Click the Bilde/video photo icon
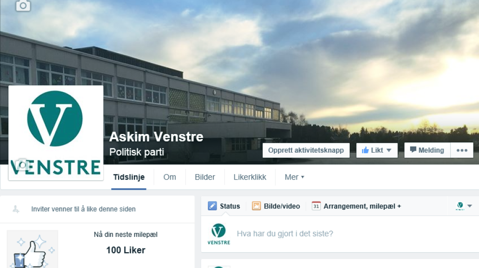The height and width of the screenshot is (268, 479). [x=256, y=206]
